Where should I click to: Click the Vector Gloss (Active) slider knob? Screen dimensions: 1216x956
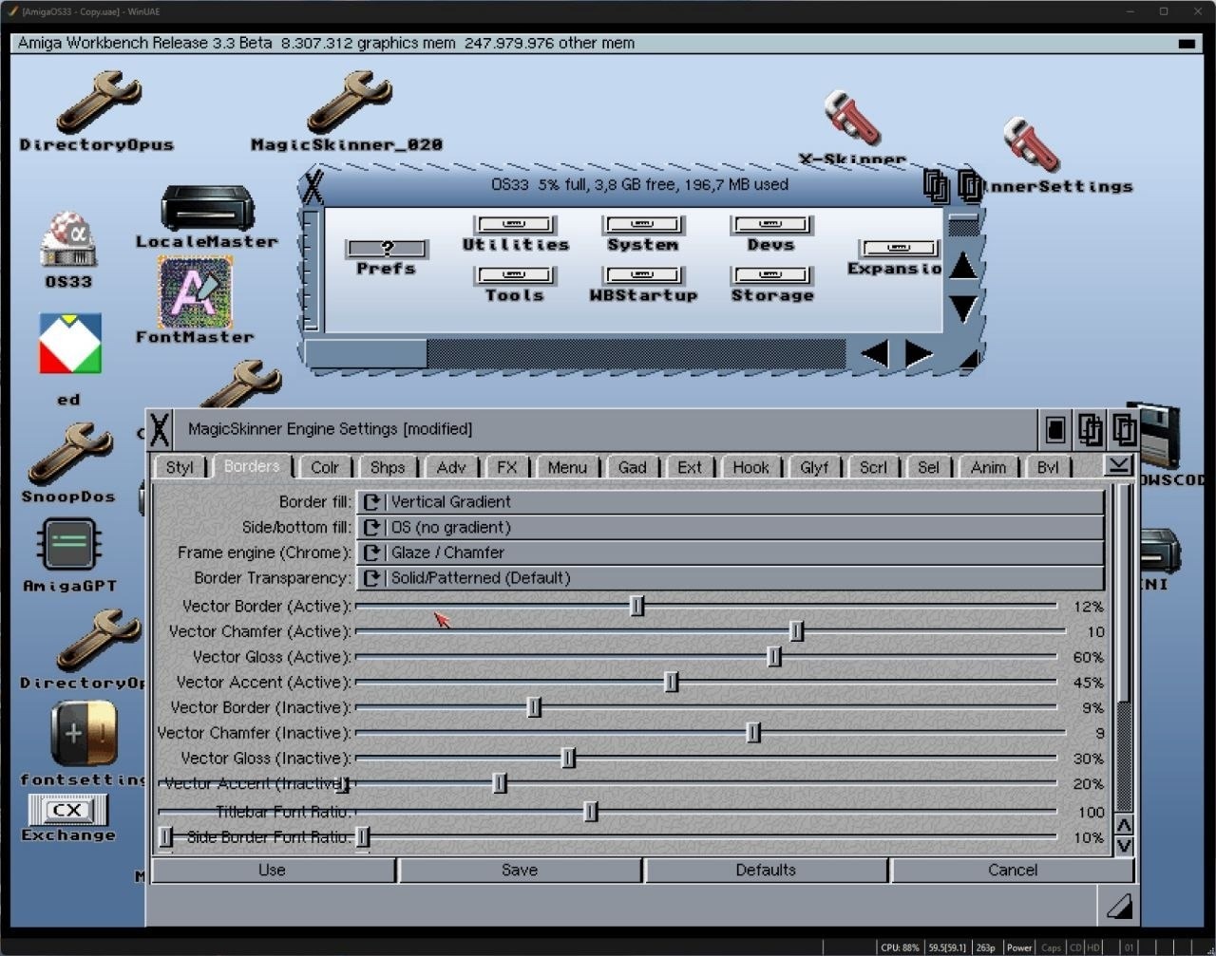tap(774, 657)
